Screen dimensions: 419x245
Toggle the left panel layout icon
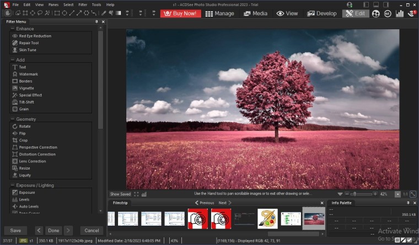(x=366, y=4)
